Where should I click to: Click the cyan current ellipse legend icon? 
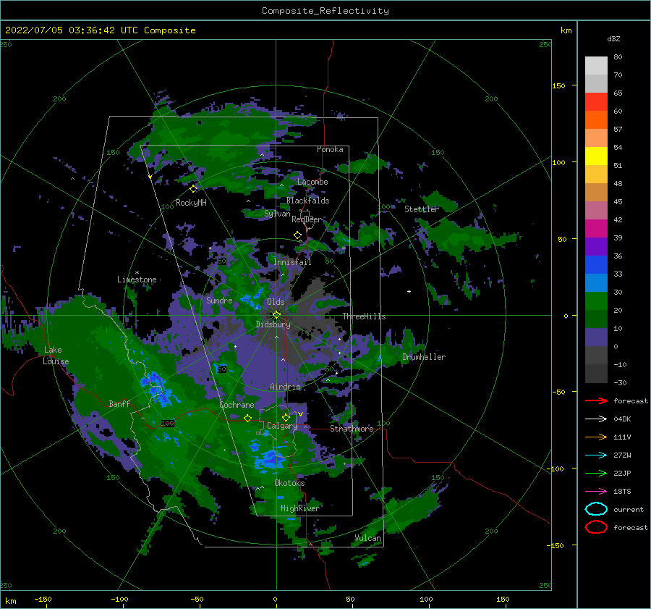pos(596,509)
